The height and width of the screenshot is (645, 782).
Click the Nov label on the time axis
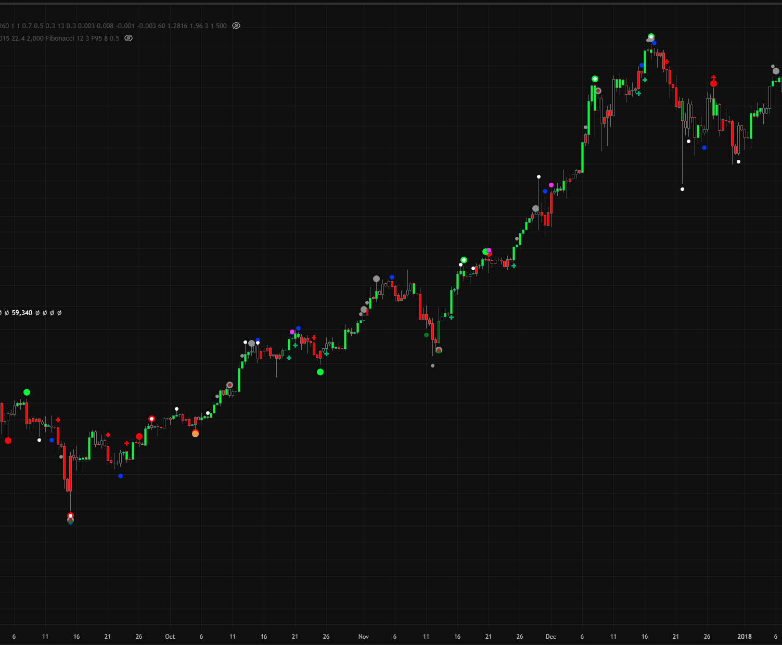(x=364, y=637)
